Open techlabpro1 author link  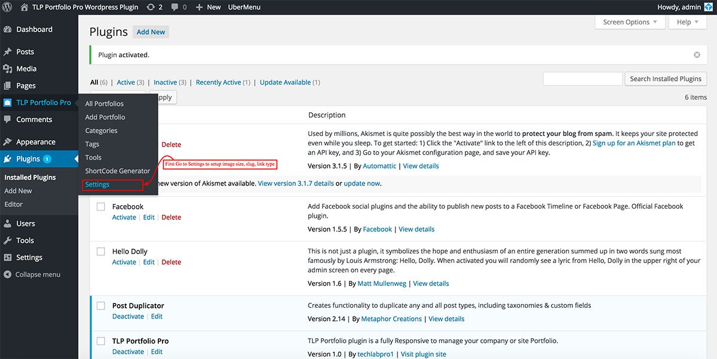[376, 354]
